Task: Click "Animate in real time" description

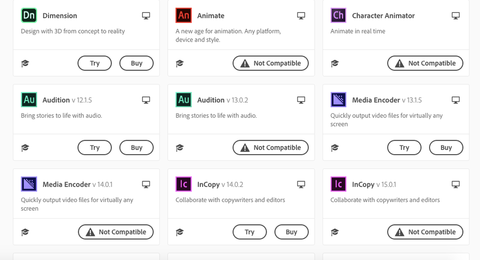Action: click(358, 31)
